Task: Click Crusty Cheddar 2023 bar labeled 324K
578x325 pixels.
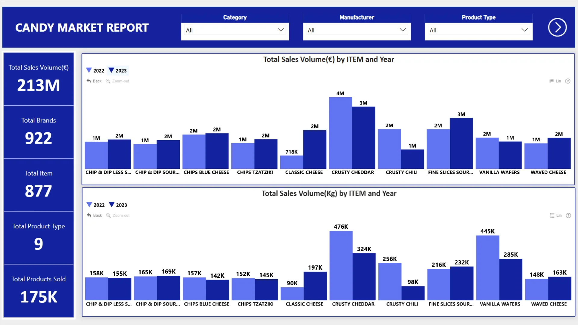Action: (x=364, y=277)
